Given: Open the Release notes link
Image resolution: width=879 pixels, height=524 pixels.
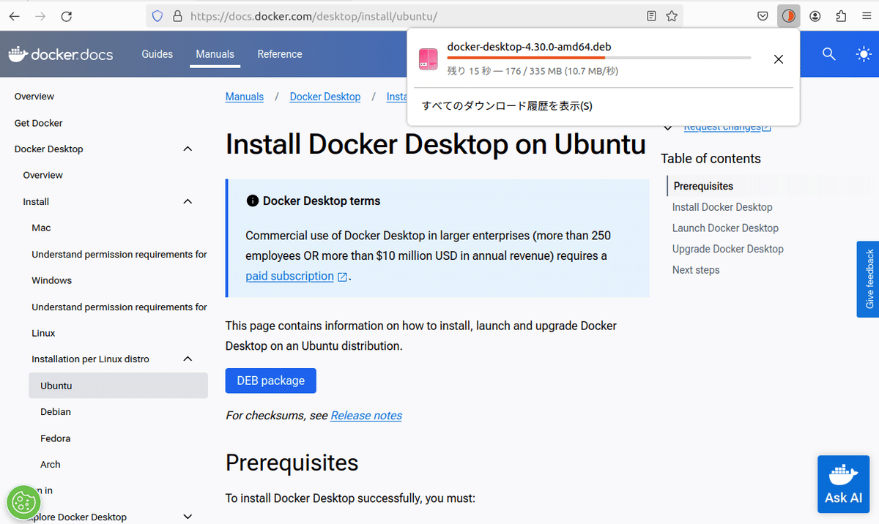Looking at the screenshot, I should pyautogui.click(x=366, y=415).
